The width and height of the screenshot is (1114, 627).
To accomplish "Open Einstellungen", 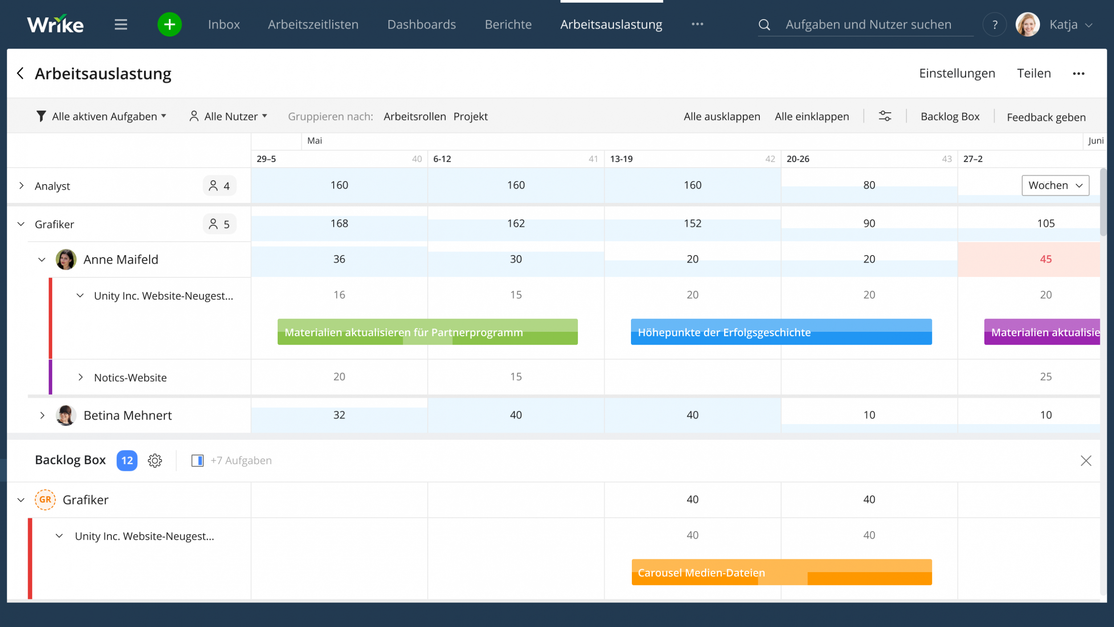I will point(957,73).
